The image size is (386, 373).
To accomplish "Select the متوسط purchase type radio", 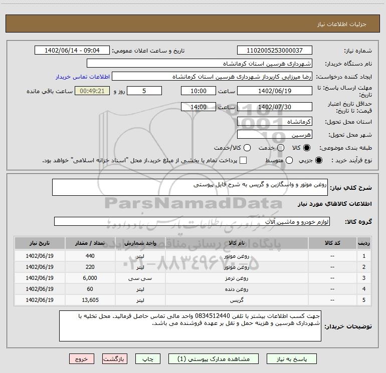I will pyautogui.click(x=289, y=160).
